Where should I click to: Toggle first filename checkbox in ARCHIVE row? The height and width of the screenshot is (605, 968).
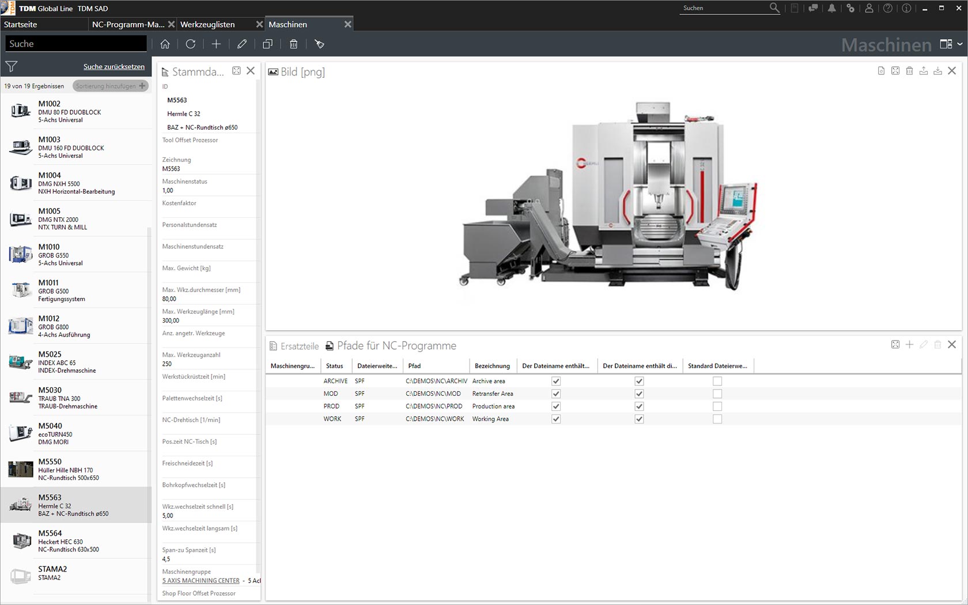click(x=556, y=381)
